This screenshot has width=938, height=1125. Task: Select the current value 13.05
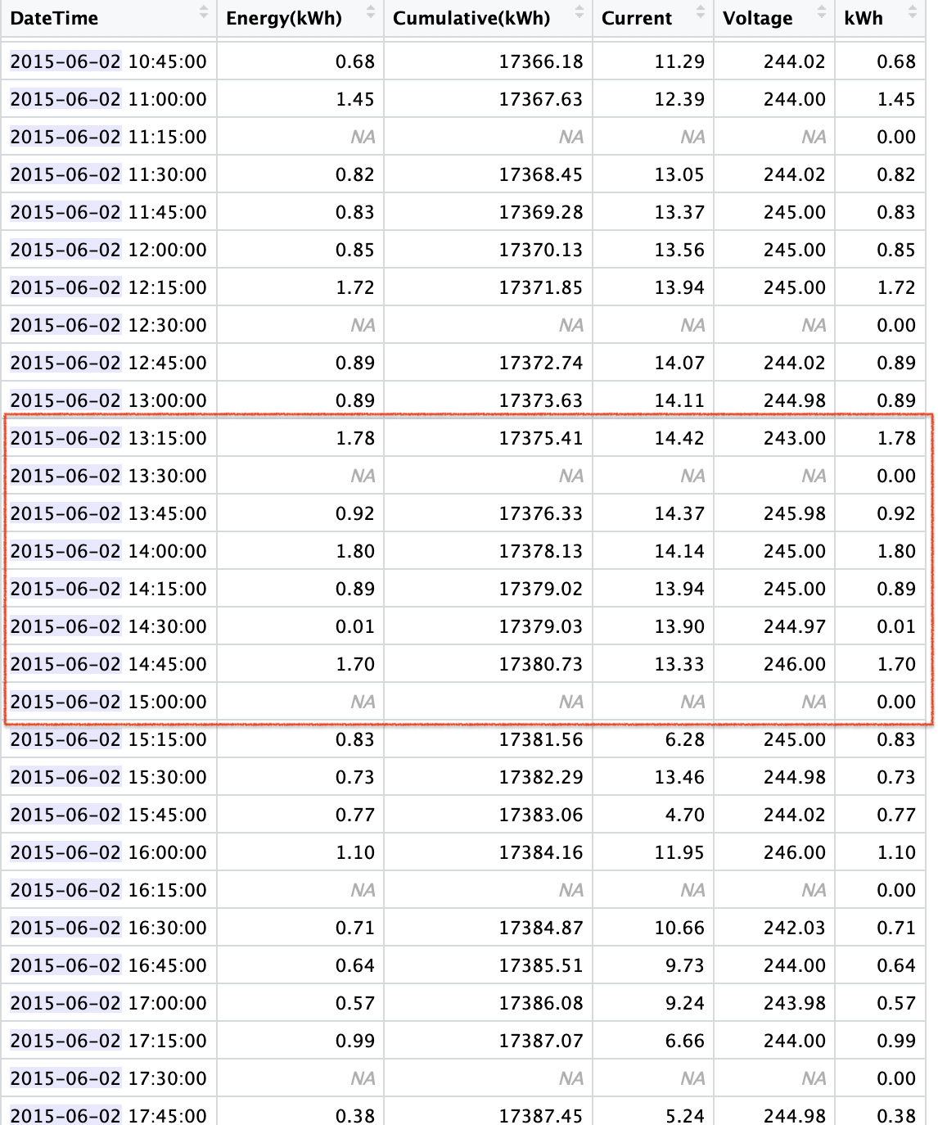(x=679, y=174)
